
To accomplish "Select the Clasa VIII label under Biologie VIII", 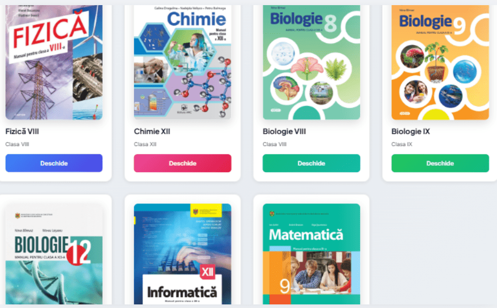I will (x=275, y=145).
